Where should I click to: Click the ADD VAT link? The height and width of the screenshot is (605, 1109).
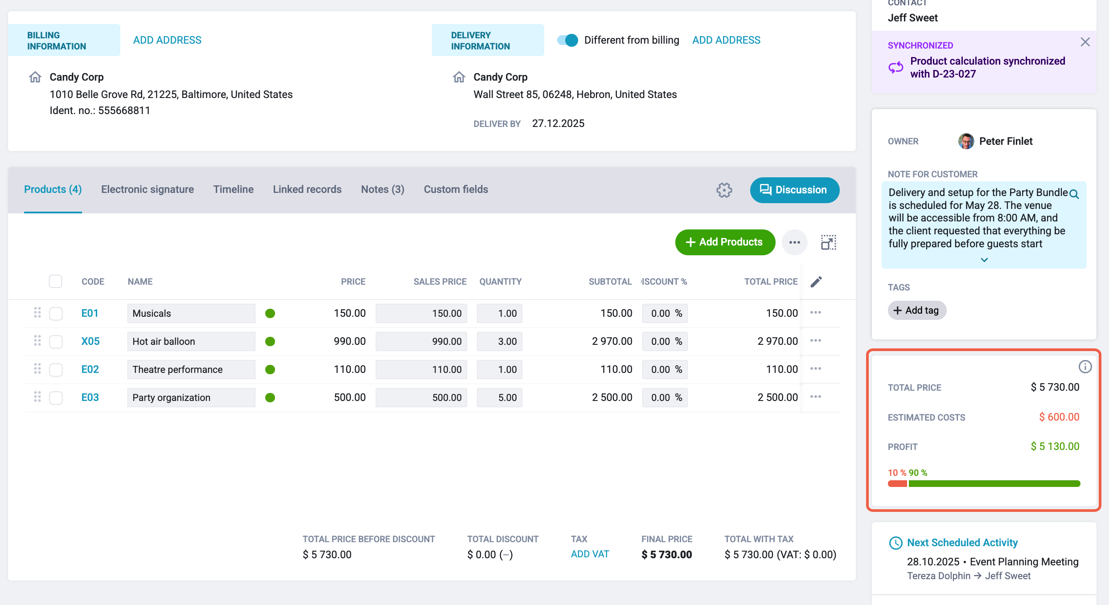coord(590,554)
